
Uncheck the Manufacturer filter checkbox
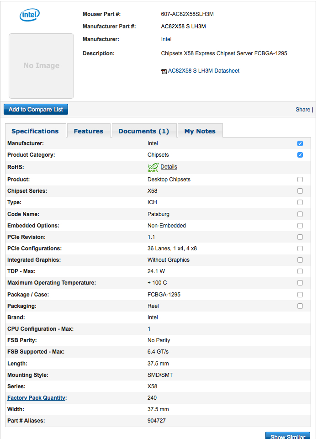(300, 143)
